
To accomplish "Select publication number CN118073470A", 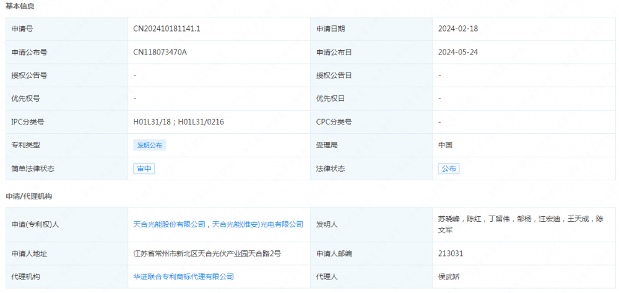I will (x=160, y=52).
